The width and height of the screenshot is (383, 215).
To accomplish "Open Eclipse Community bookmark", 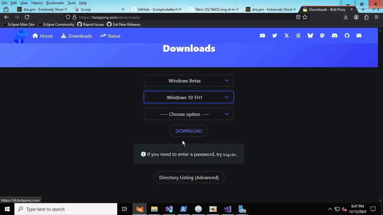I will (x=56, y=24).
